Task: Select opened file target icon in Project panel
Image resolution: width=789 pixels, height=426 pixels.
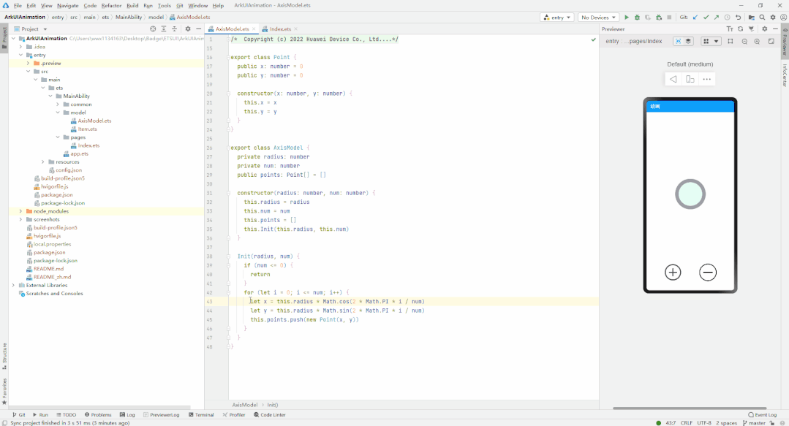Action: pos(153,29)
